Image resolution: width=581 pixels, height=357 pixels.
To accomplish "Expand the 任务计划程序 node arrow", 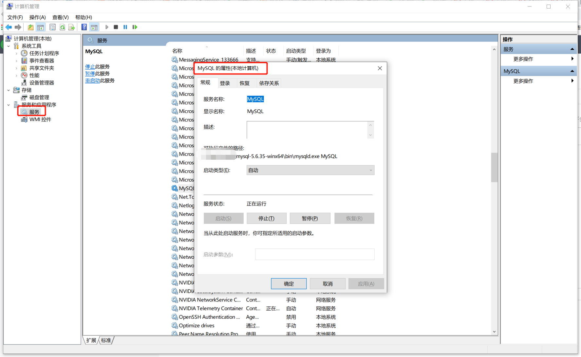I will (16, 53).
